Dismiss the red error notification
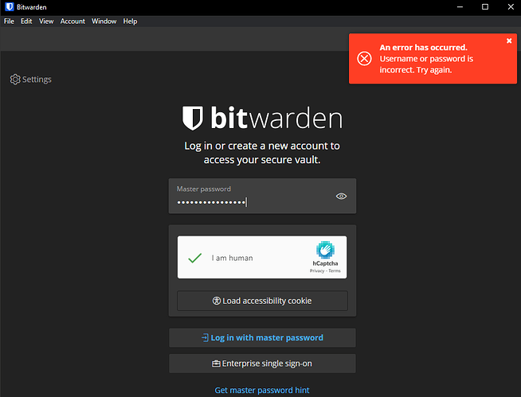Screen dimensions: 521x397 [x=509, y=41]
